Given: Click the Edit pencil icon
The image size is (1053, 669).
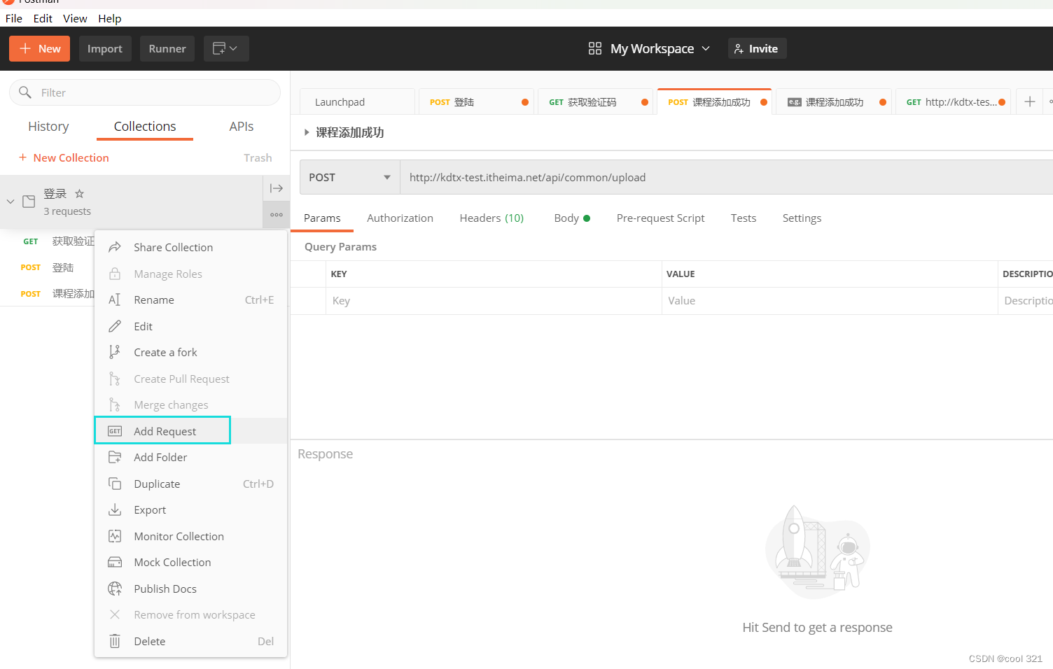Looking at the screenshot, I should 115,326.
